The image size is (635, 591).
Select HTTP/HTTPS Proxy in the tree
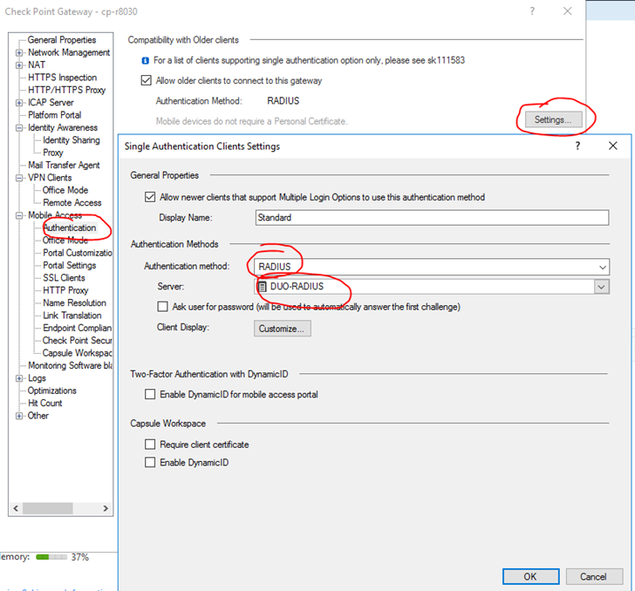click(67, 90)
